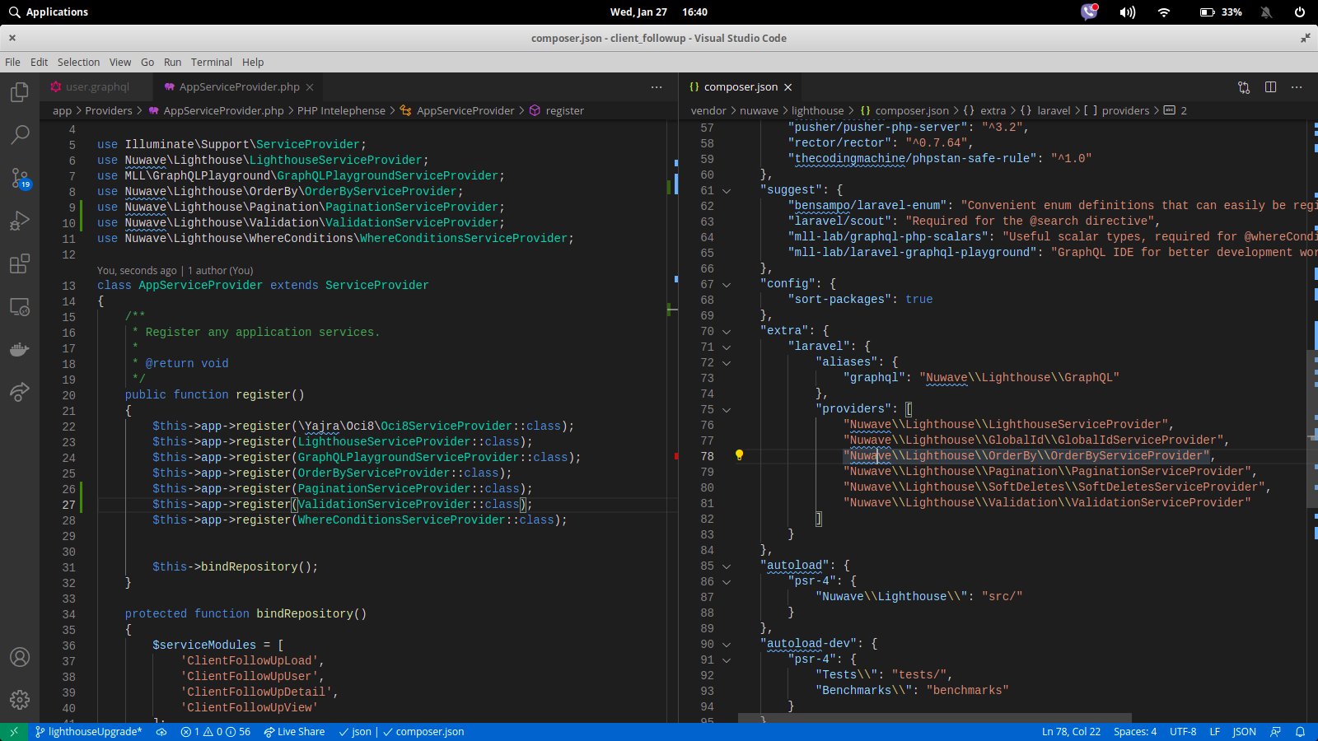Screen dimensions: 1318x741
Task: Collapse the "laravel" block at line 71
Action: 727,347
